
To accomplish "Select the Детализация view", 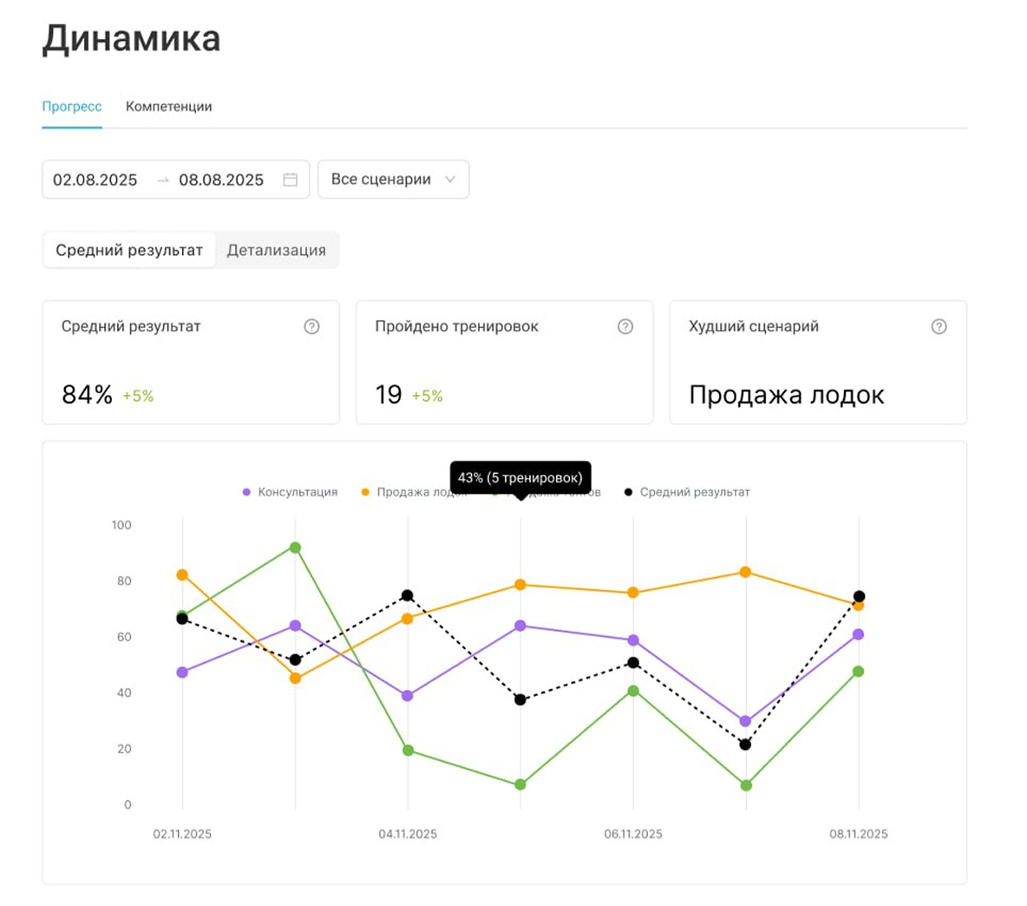I will point(277,250).
